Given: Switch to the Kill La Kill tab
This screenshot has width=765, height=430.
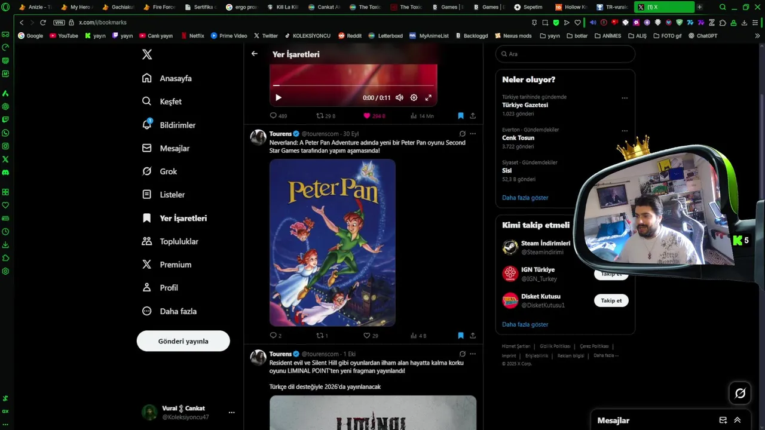Looking at the screenshot, I should (283, 7).
